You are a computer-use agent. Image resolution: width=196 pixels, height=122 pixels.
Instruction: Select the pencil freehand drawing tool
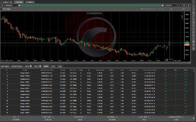click(193, 25)
